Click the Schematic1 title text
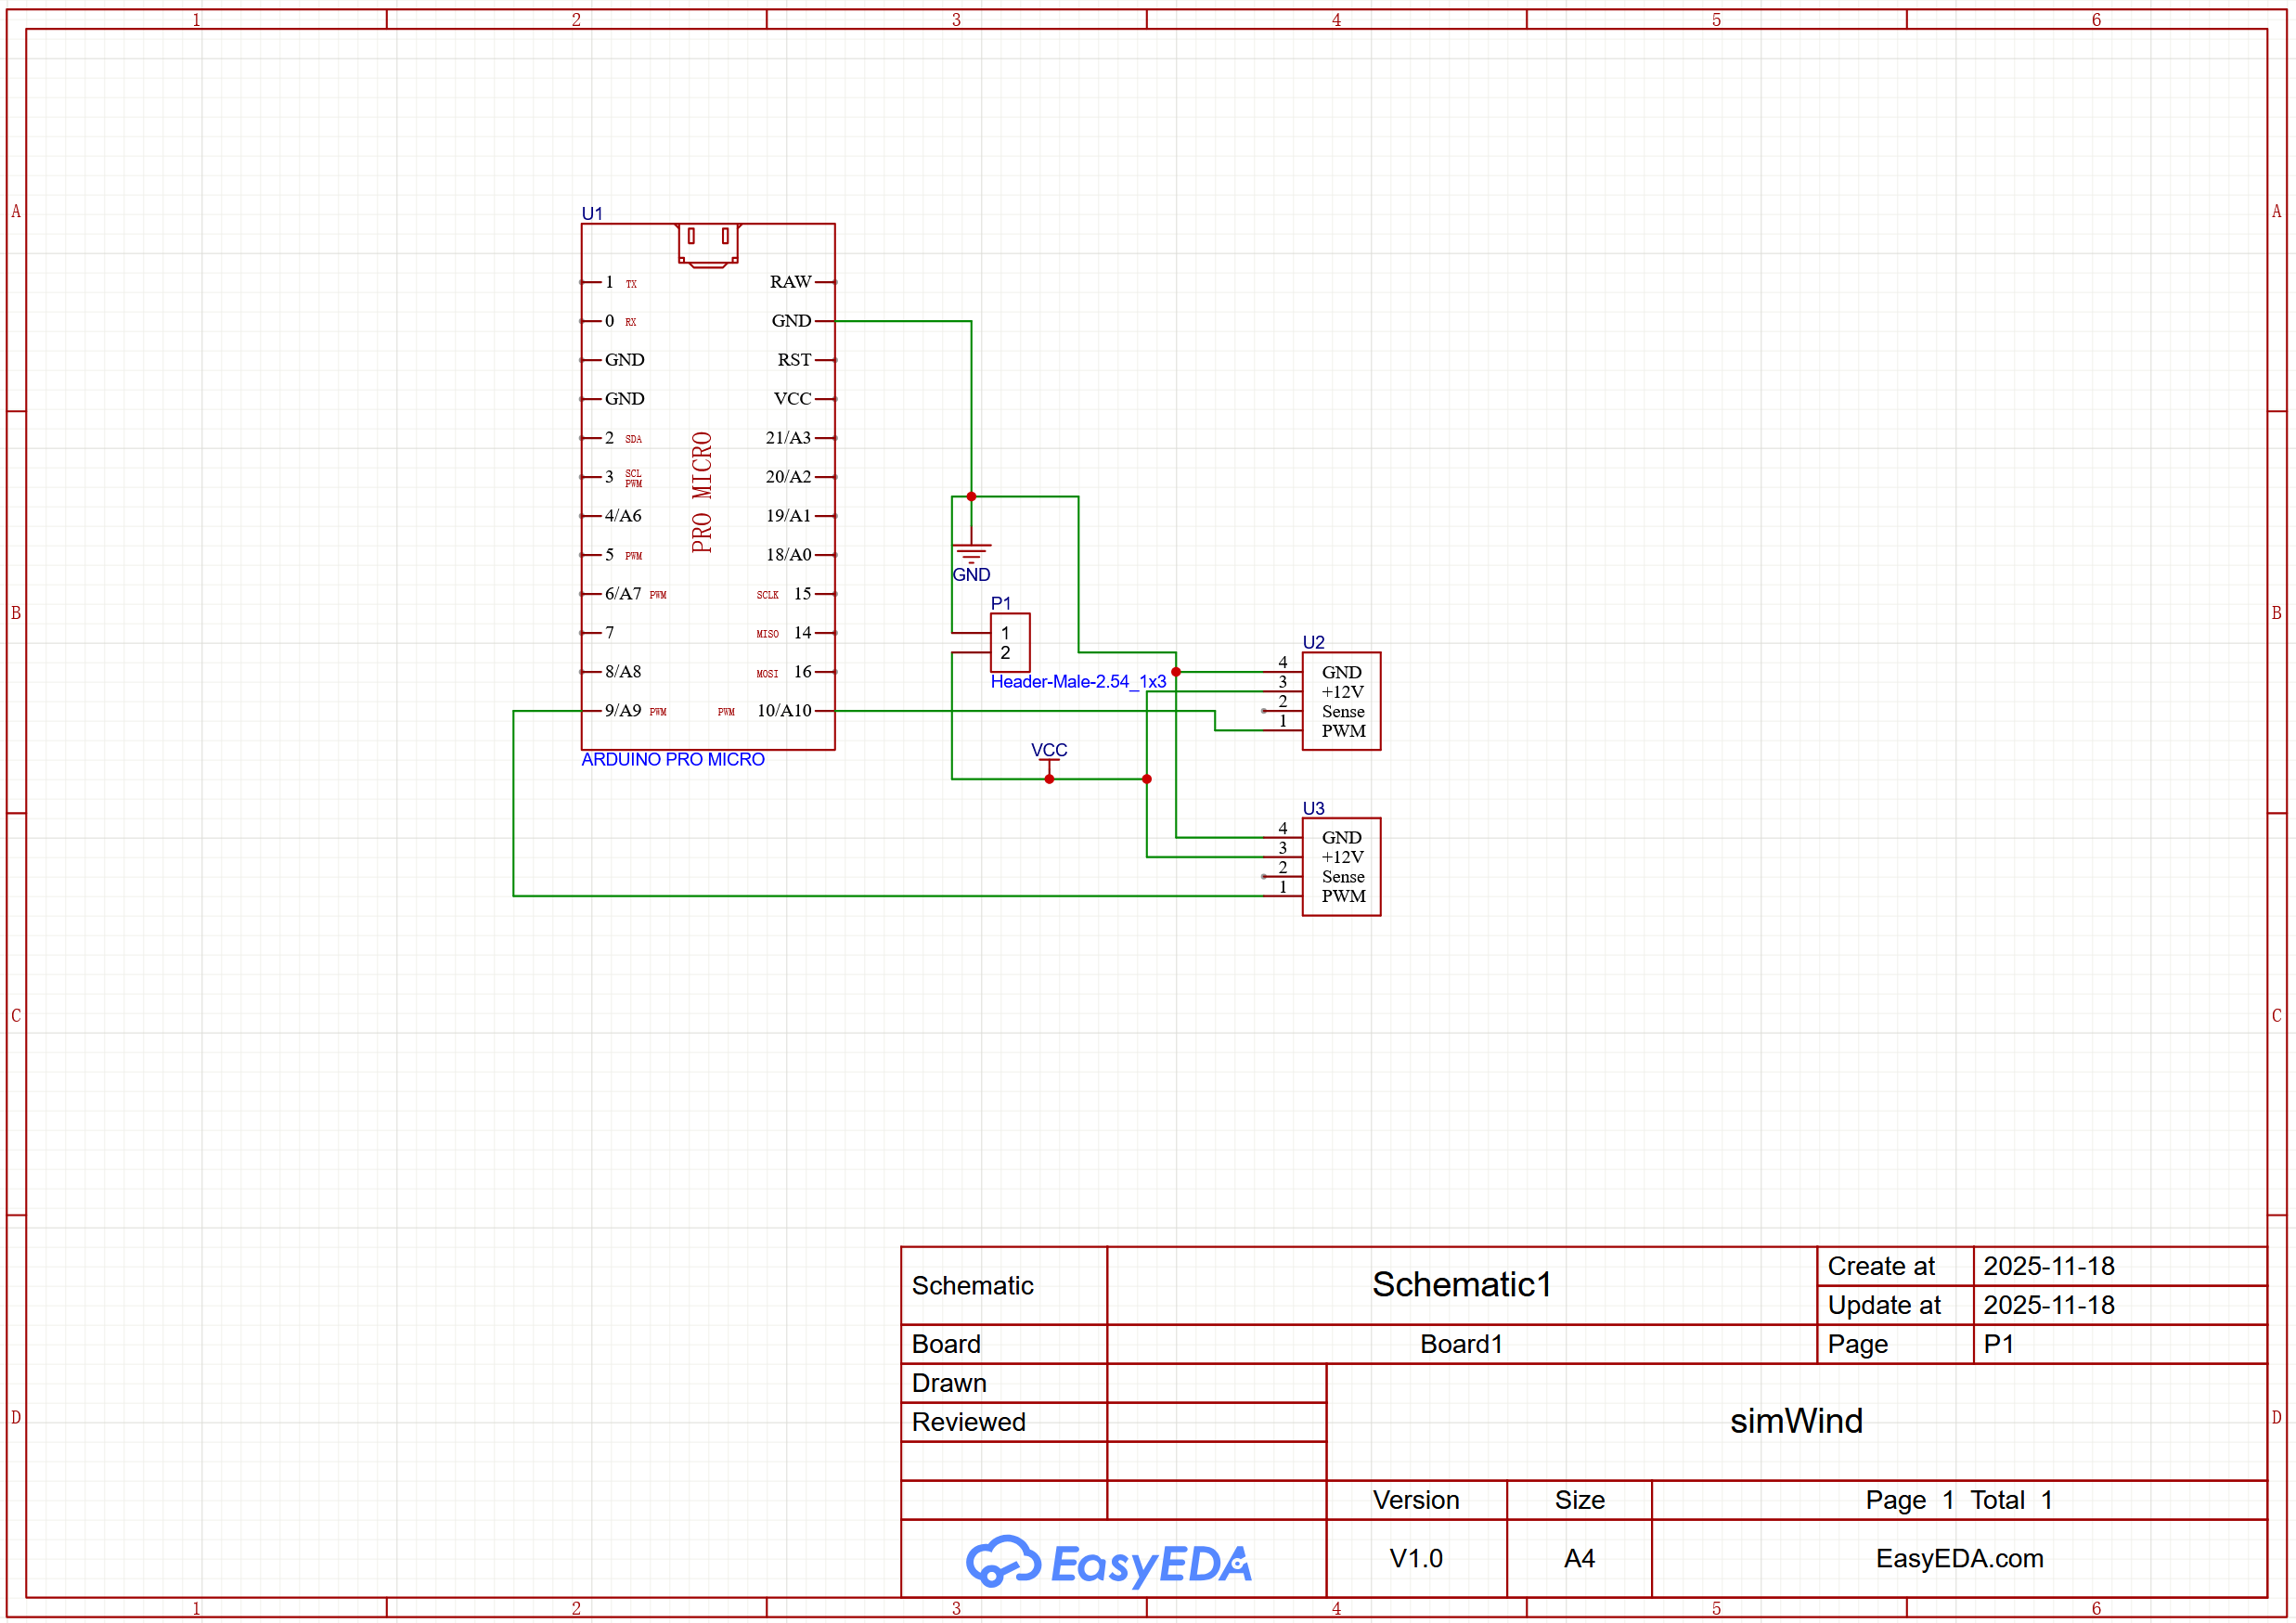This screenshot has width=2296, height=1623. [x=1461, y=1284]
